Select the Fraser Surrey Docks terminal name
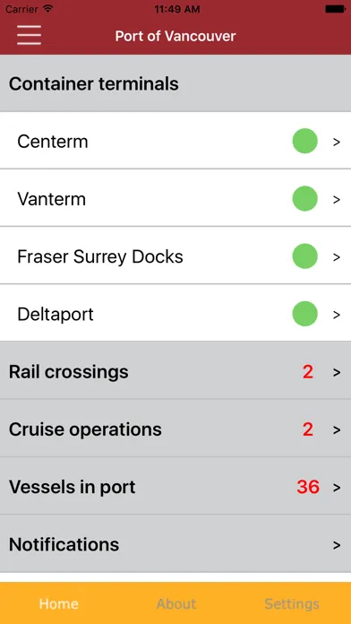Viewport: 351px width, 624px height. (x=100, y=257)
